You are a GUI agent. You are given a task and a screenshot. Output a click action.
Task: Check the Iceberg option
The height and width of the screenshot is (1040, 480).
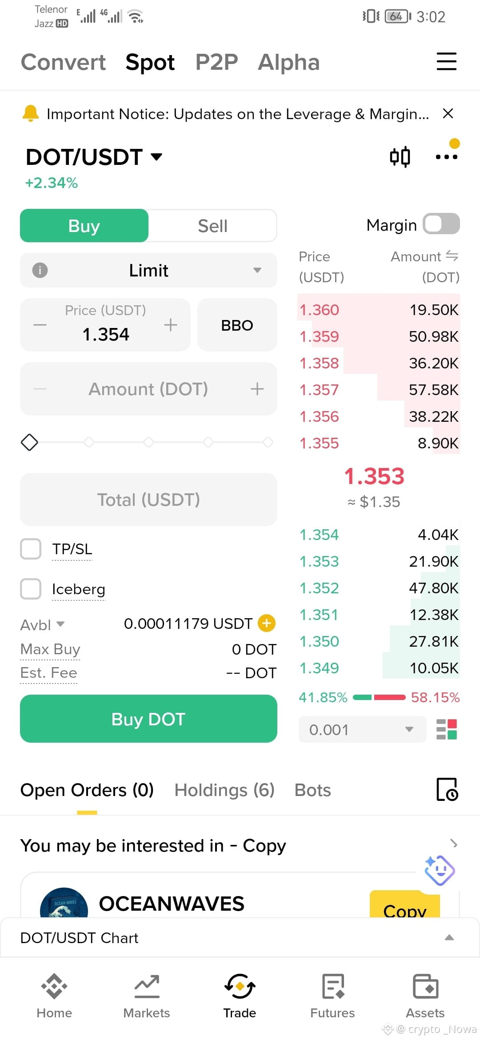point(31,589)
